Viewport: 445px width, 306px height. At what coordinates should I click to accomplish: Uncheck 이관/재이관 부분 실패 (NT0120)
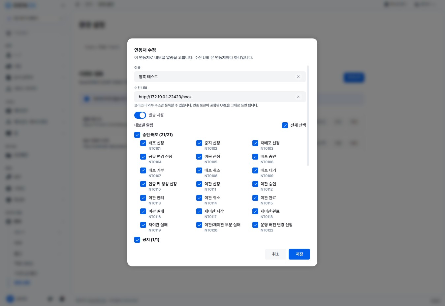(x=199, y=225)
